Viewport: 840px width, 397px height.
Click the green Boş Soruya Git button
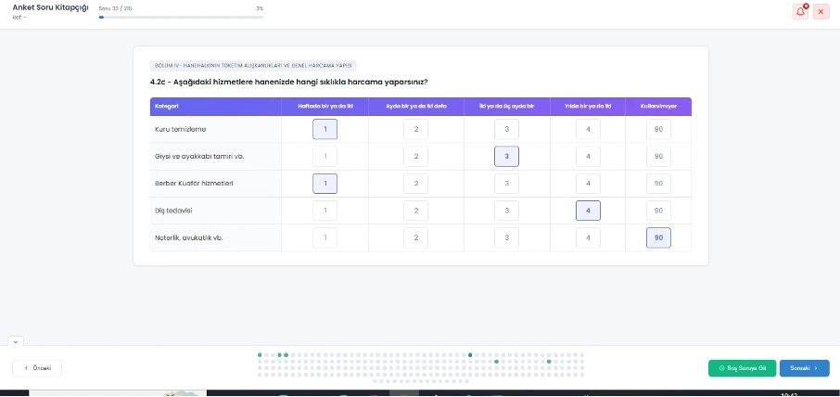coord(742,368)
